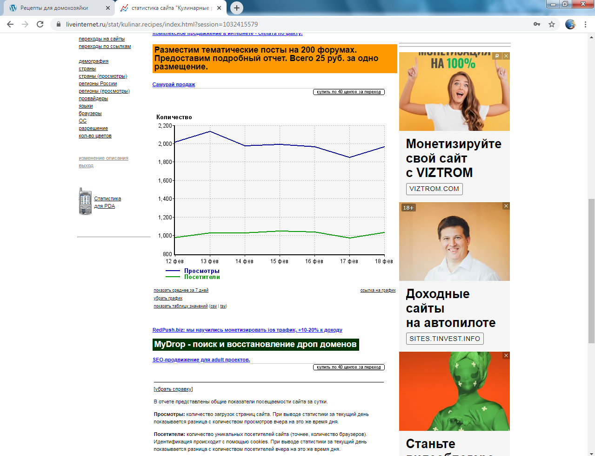Close the "статистика сайта" tab

tap(219, 8)
